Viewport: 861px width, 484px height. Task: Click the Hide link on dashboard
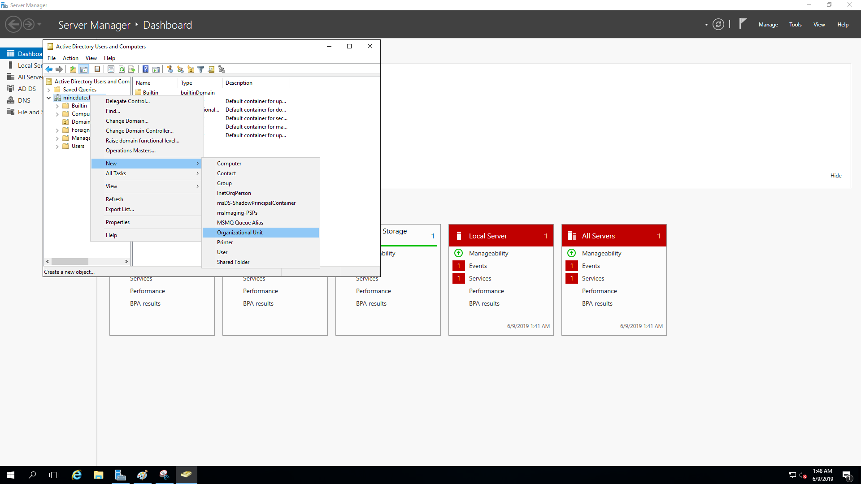835,176
